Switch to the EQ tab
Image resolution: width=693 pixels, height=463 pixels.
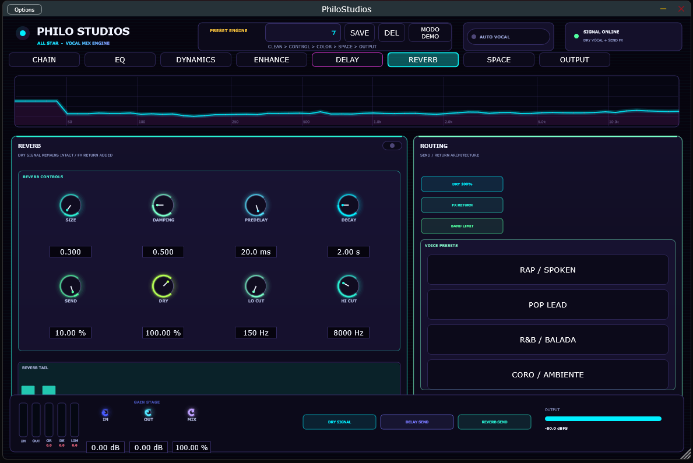pos(119,59)
